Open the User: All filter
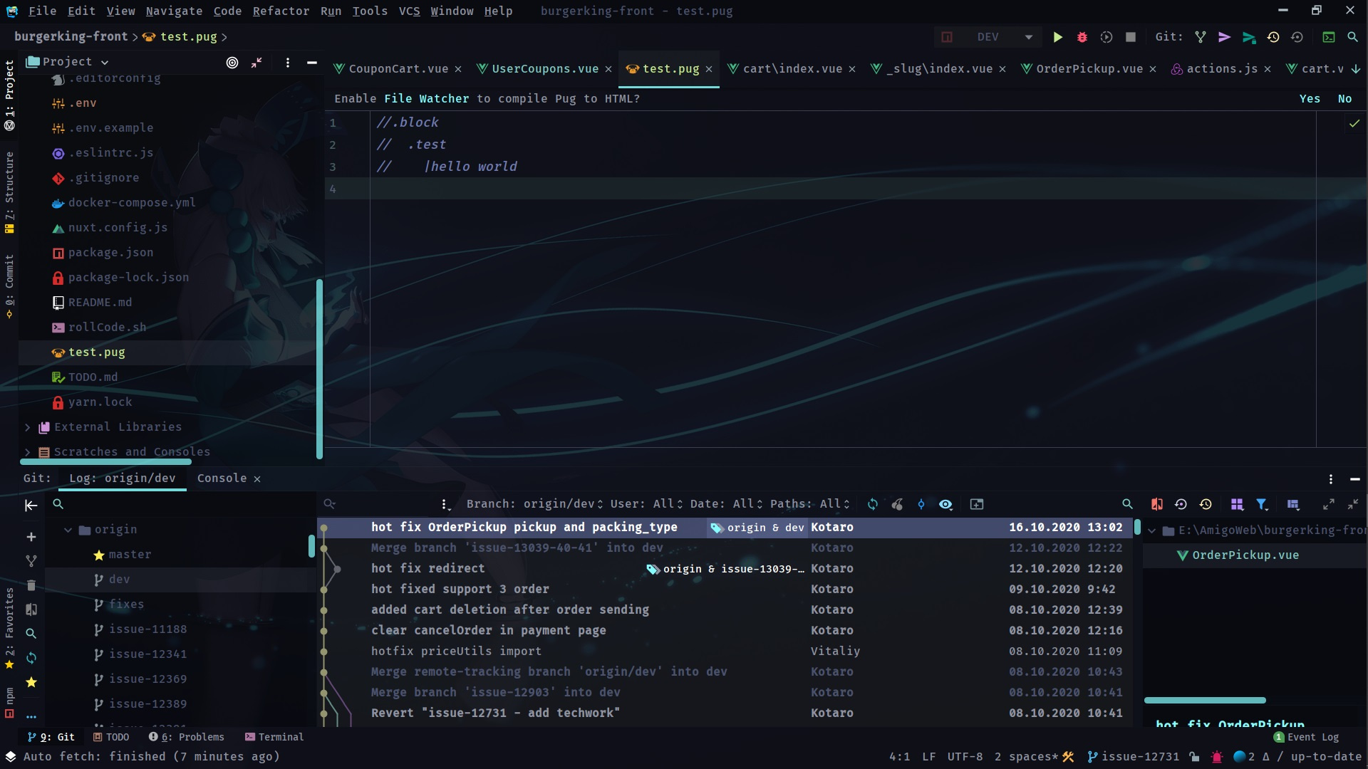The image size is (1368, 769). pos(646,504)
